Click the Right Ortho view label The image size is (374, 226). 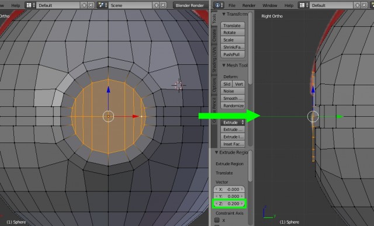(272, 16)
